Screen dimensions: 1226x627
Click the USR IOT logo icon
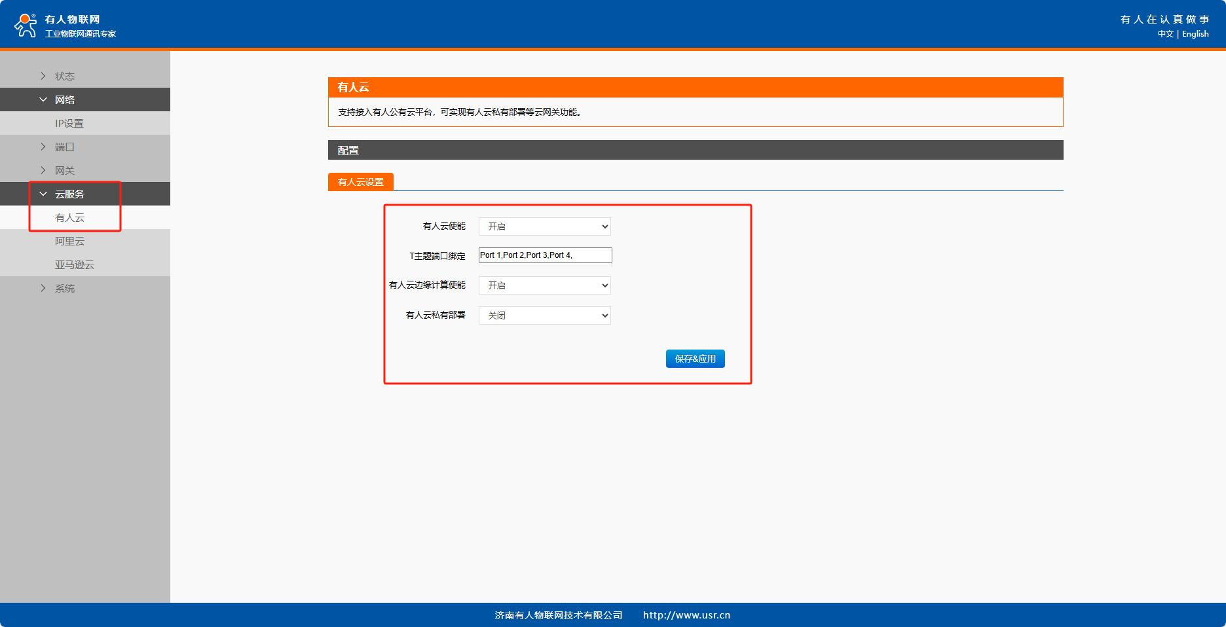coord(26,26)
